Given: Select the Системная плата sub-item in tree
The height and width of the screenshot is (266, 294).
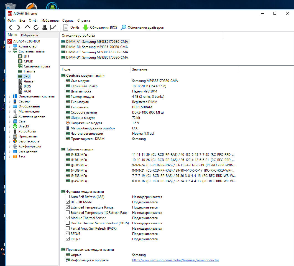Looking at the screenshot, I should click(x=37, y=66).
